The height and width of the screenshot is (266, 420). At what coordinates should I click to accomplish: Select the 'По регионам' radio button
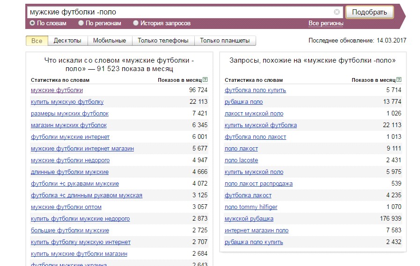(81, 23)
